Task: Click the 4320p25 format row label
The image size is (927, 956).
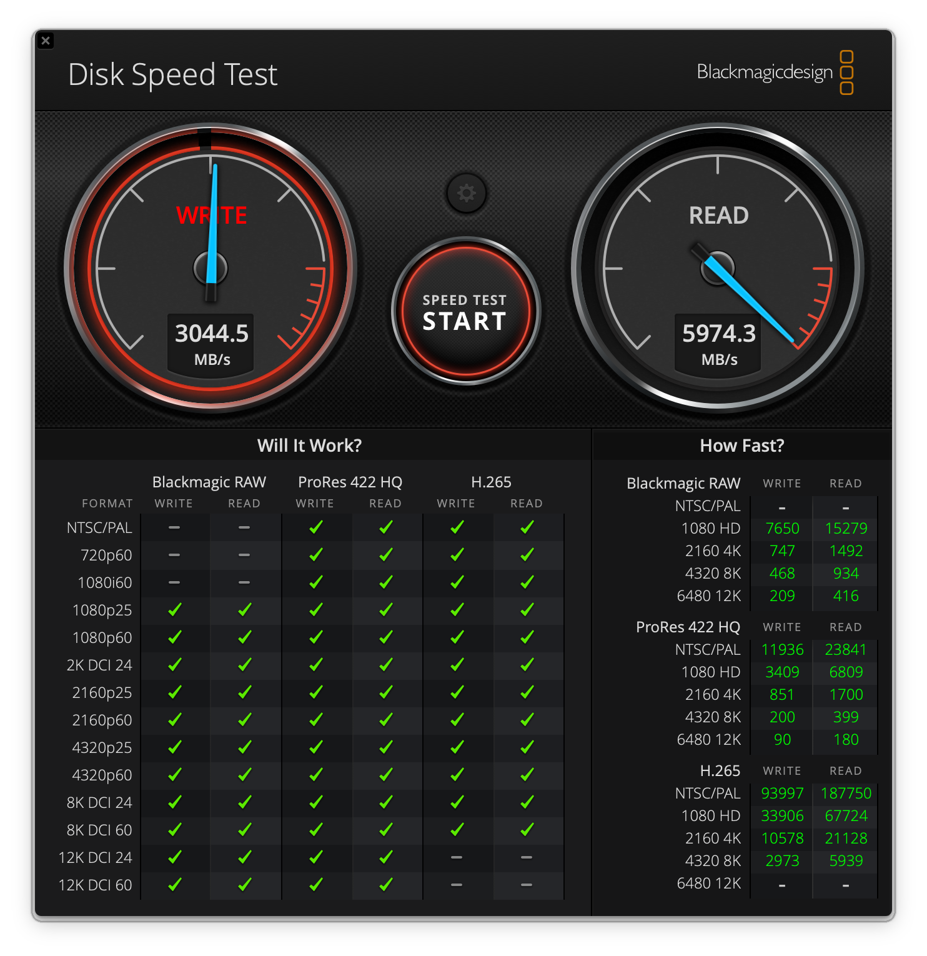Action: pyautogui.click(x=102, y=748)
